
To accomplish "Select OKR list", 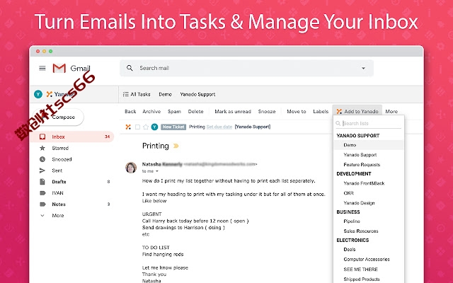I will tap(349, 193).
